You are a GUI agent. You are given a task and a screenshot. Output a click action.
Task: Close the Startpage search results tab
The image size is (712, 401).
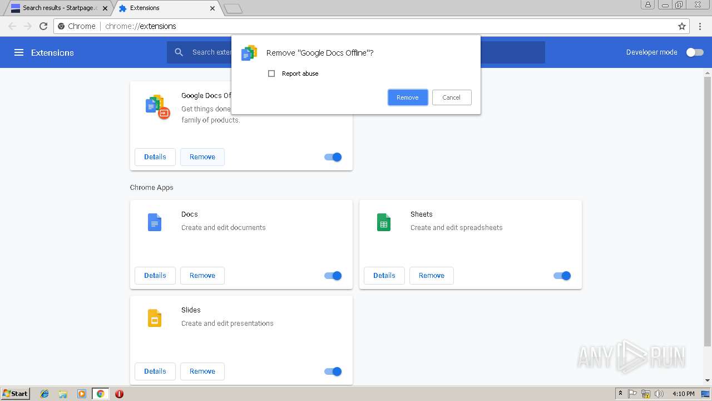click(105, 8)
